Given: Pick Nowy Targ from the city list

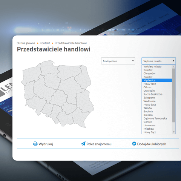Looking at the screenshot, I should point(157,84).
